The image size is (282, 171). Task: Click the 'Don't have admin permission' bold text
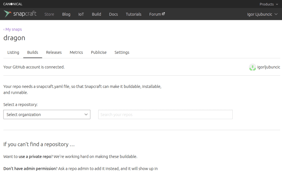[x=30, y=169]
